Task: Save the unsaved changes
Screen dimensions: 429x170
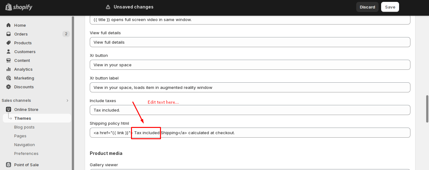Action: 390,7
